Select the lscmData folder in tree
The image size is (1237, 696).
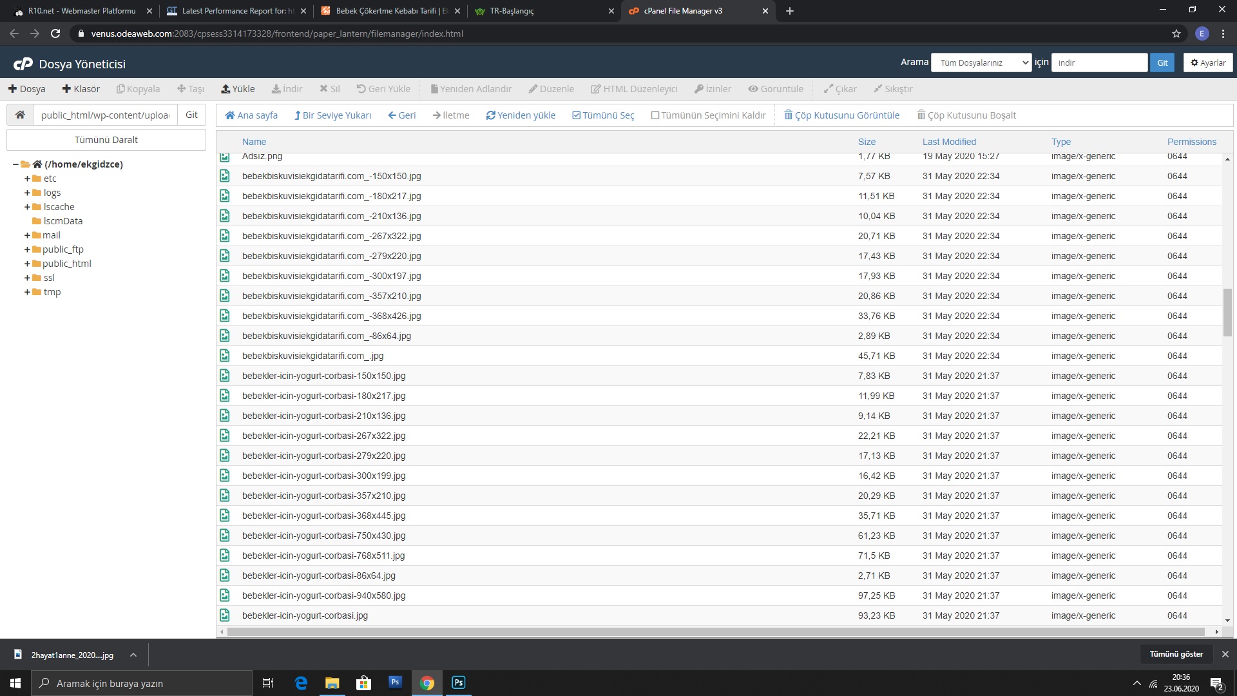pos(62,221)
